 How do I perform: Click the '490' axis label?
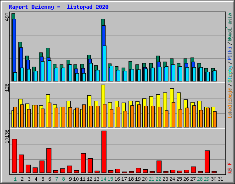[7, 17]
